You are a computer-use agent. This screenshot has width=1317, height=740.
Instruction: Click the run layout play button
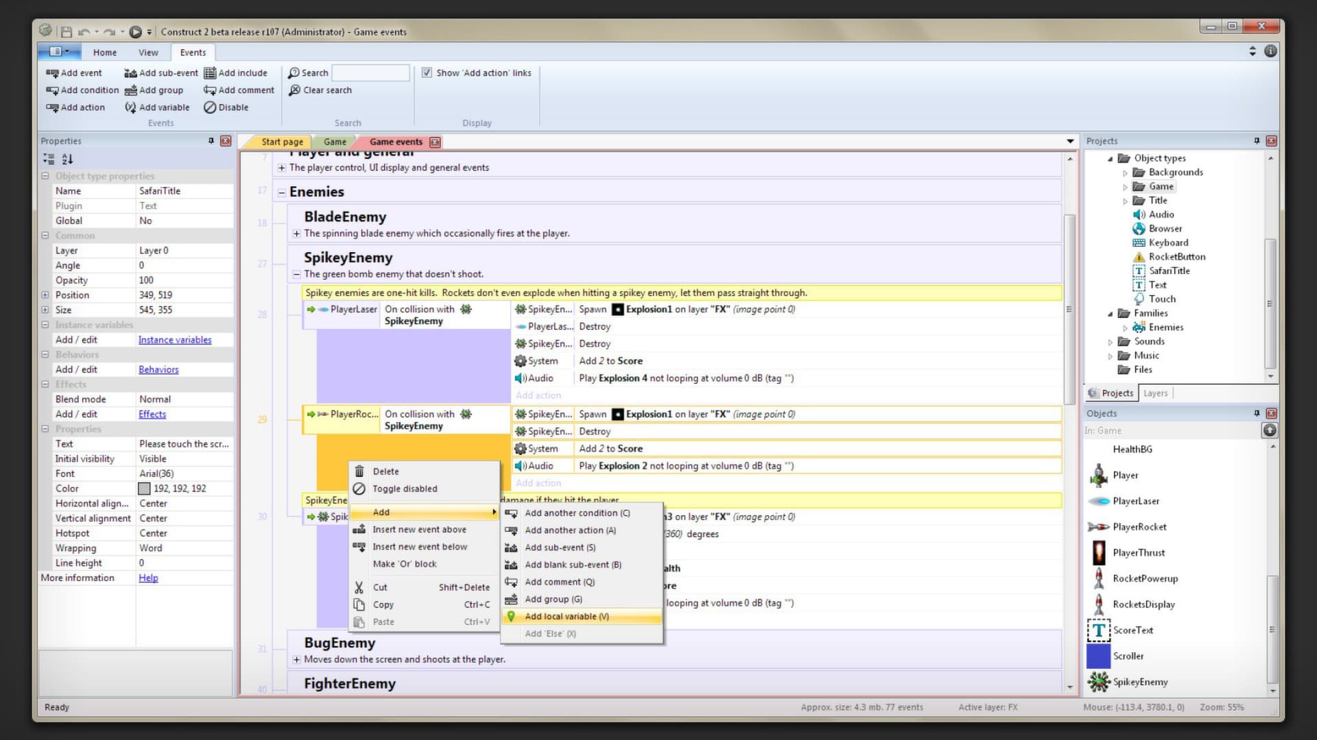coord(135,32)
